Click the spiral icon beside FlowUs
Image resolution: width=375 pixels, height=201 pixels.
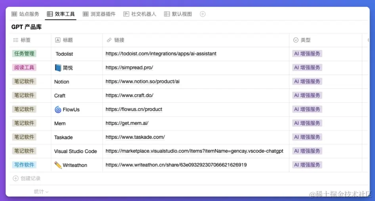pos(58,109)
